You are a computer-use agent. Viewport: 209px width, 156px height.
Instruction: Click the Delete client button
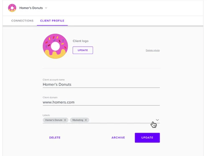pos(55,138)
